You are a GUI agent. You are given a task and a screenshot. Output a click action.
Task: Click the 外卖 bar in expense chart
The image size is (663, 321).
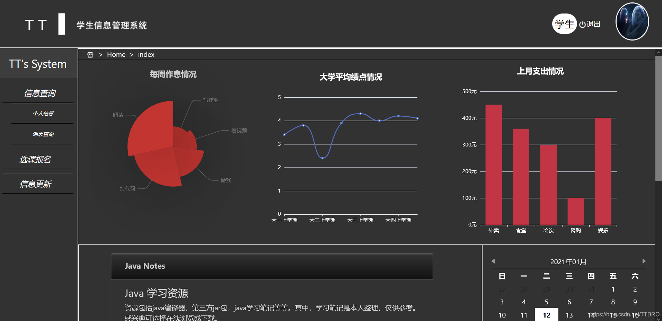494,164
